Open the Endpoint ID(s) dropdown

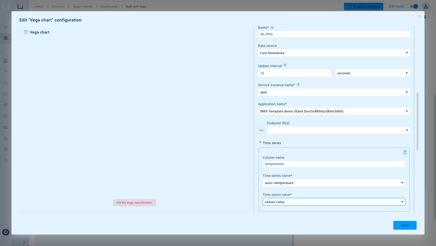click(339, 130)
